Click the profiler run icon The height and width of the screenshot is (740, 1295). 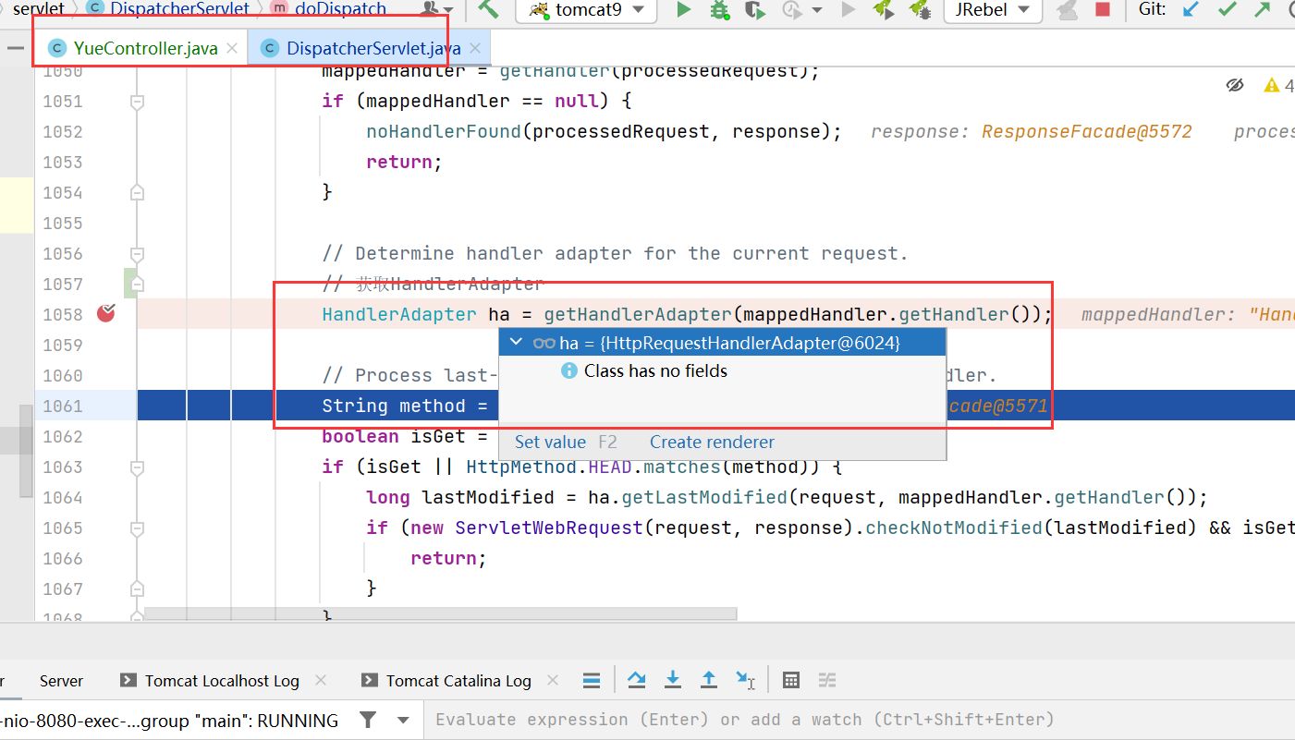click(792, 9)
